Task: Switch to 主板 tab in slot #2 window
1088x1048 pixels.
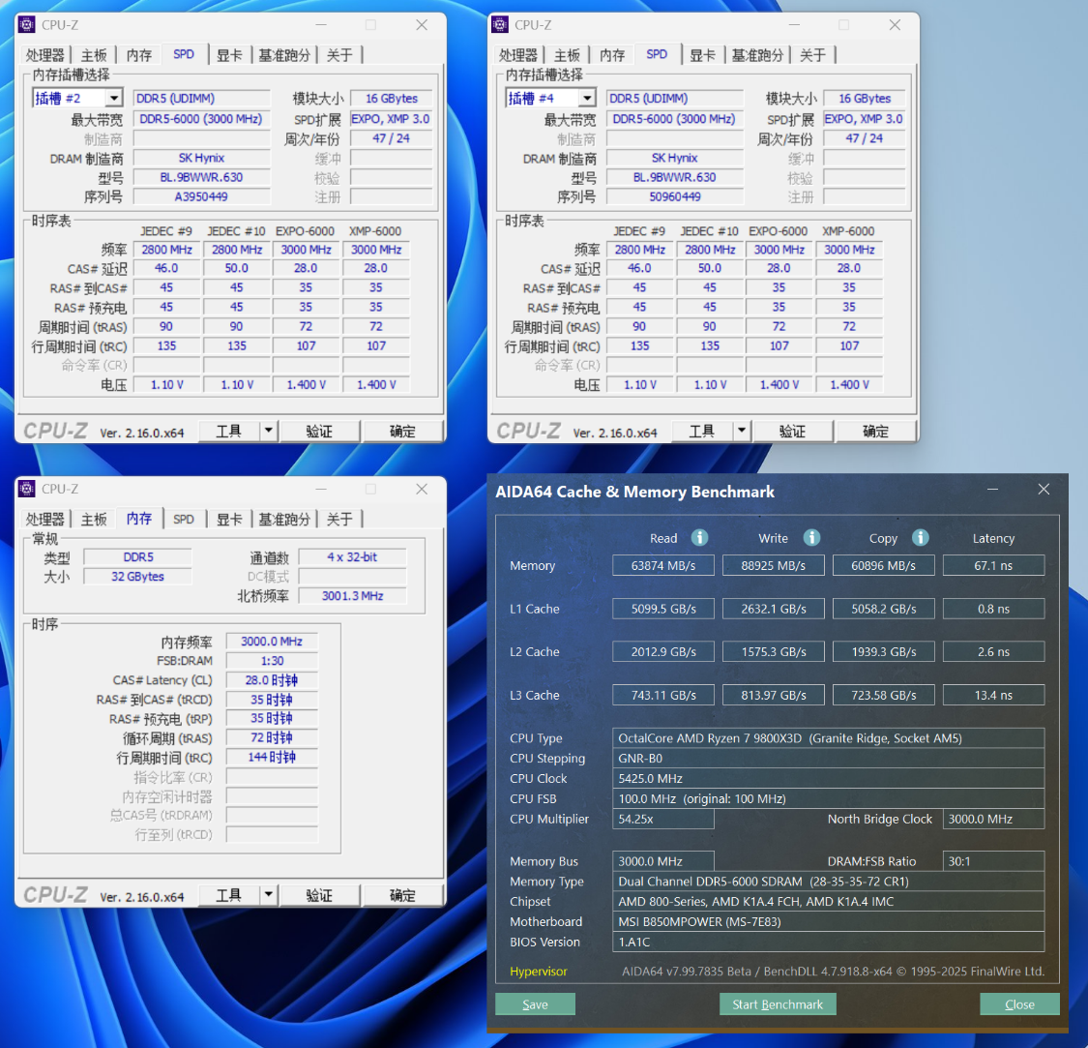Action: (x=94, y=55)
